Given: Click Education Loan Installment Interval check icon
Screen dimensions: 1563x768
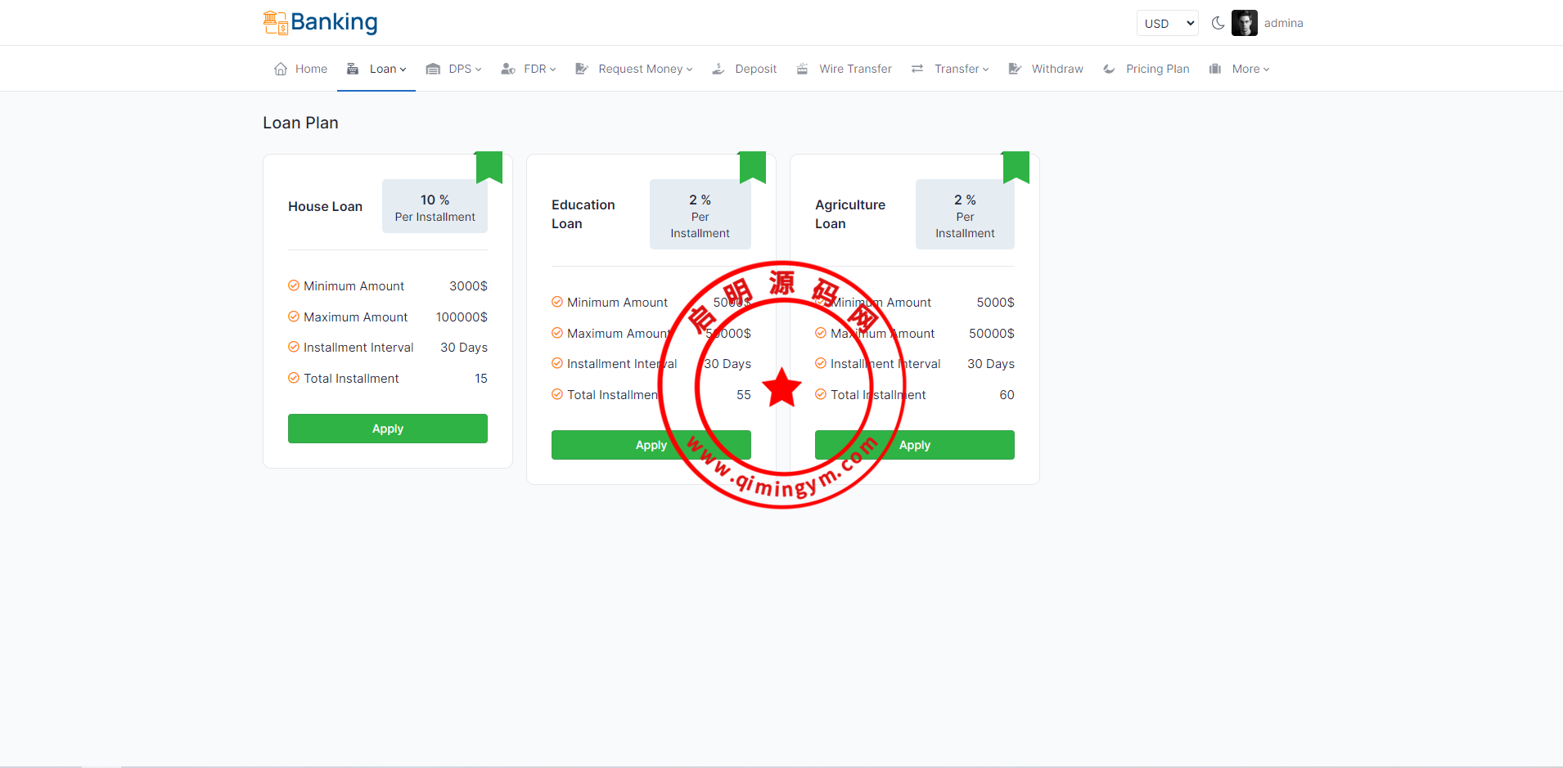Looking at the screenshot, I should pyautogui.click(x=557, y=363).
